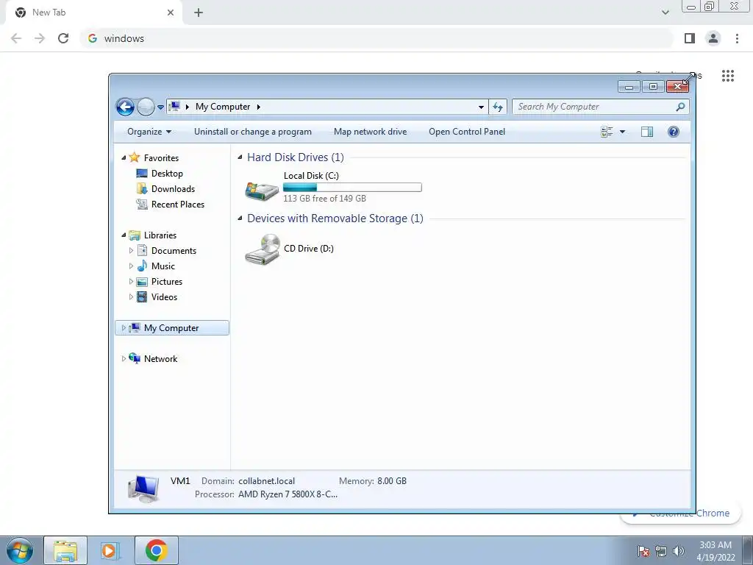Screen dimensions: 753x565
Task: Select Downloads in Favorites
Action: coord(173,189)
